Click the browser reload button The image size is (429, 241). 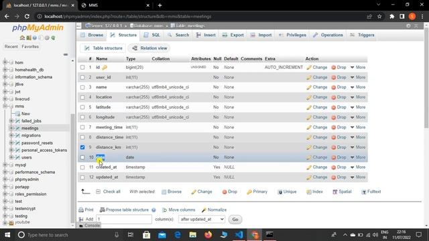point(27,16)
